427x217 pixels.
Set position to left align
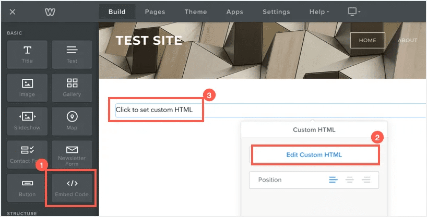(333, 180)
